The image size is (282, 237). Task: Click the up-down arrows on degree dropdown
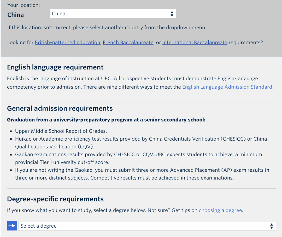(x=271, y=226)
